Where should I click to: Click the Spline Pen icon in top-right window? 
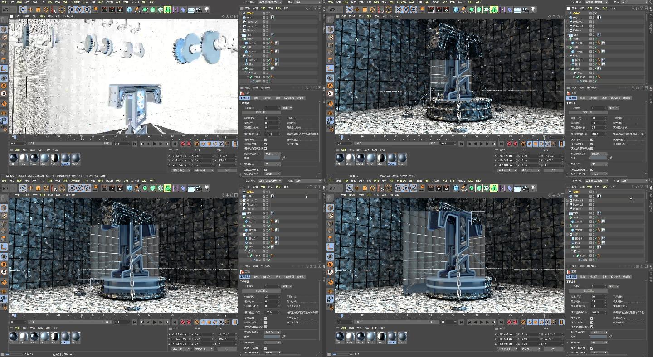464,10
